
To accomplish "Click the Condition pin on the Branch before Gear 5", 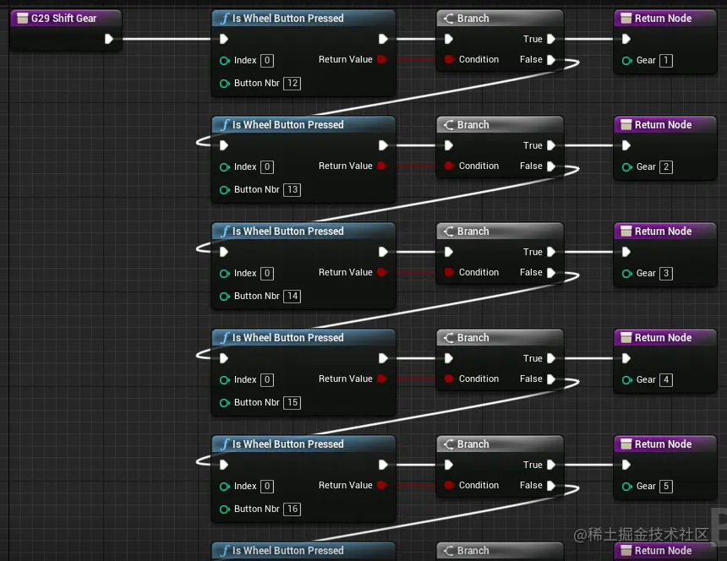I will (449, 485).
